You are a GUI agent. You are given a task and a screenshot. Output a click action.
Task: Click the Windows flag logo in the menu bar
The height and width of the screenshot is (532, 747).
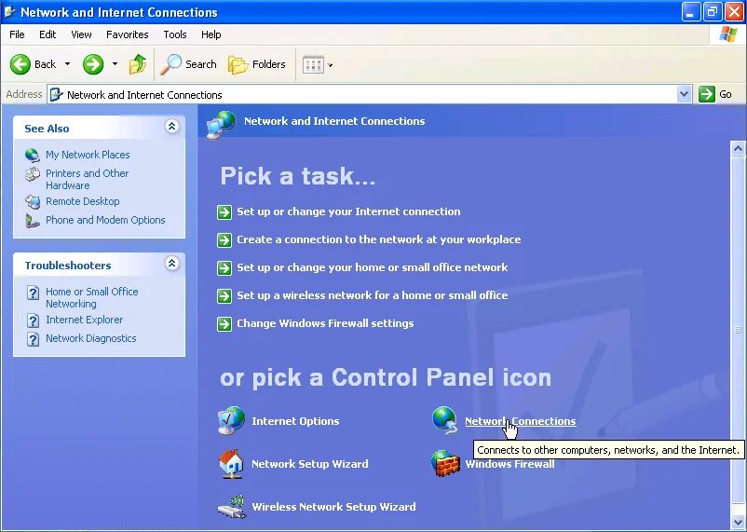727,34
